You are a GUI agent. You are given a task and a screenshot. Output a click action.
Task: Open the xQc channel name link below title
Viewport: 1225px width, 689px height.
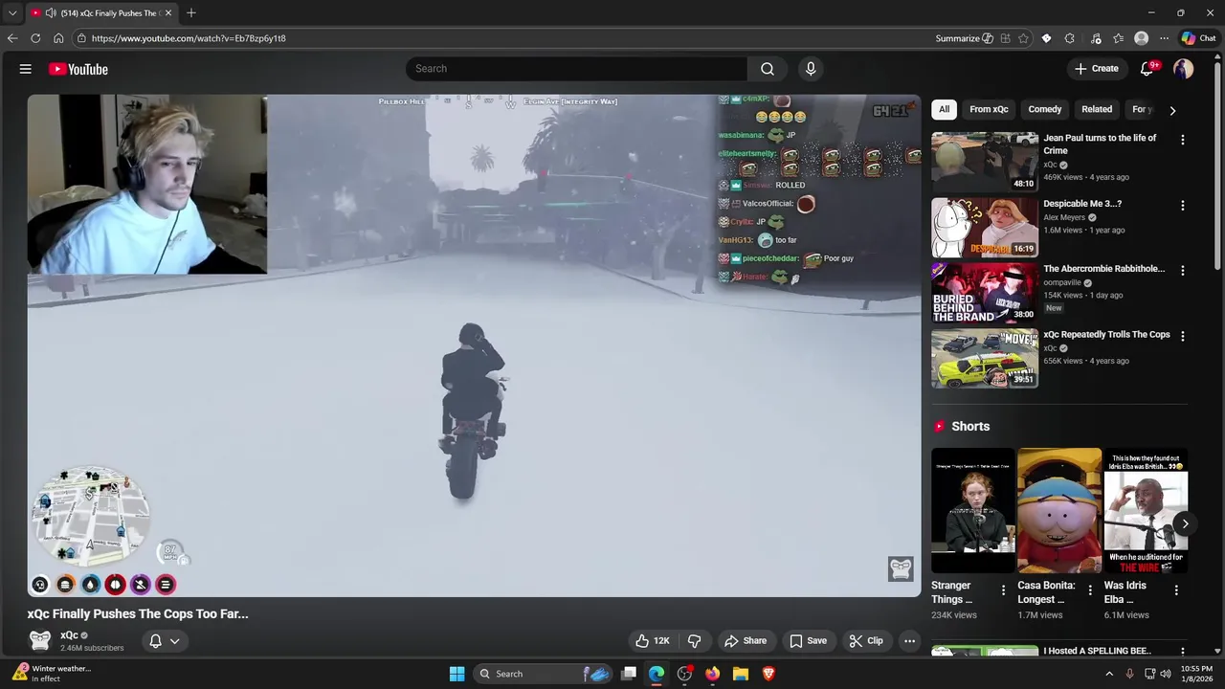[x=69, y=635]
